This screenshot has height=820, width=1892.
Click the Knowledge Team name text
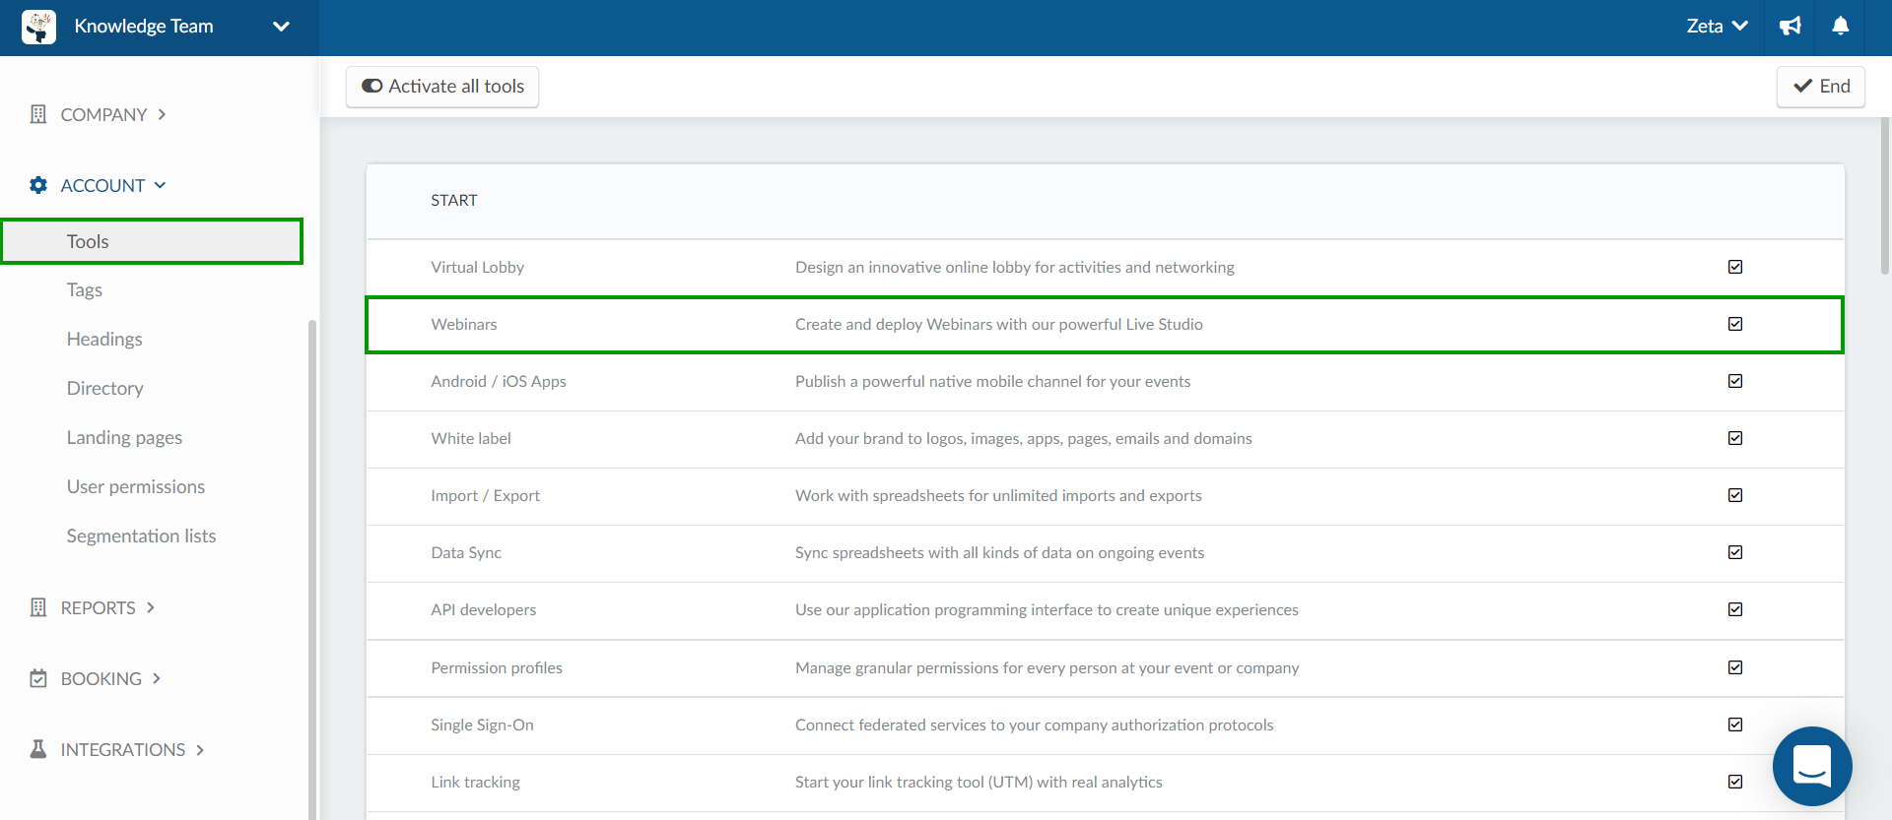144,27
